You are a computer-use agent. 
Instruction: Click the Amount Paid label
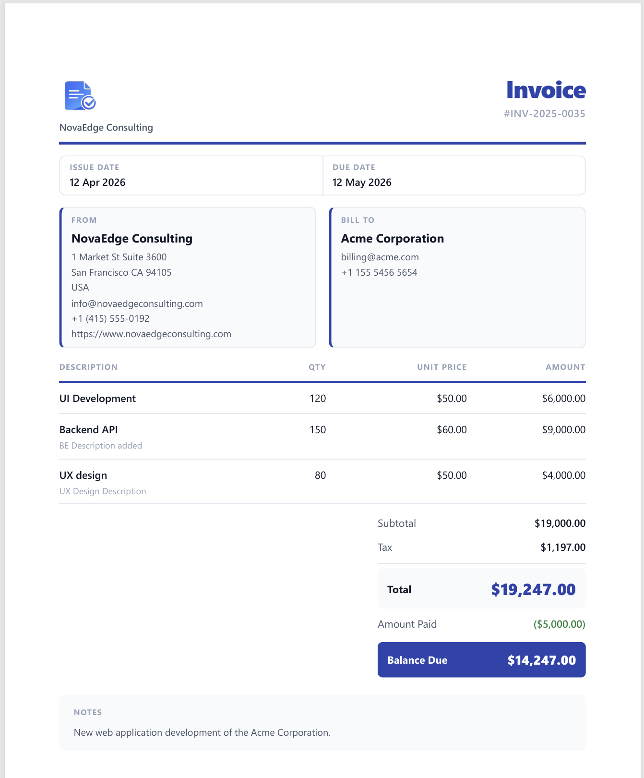pos(407,624)
